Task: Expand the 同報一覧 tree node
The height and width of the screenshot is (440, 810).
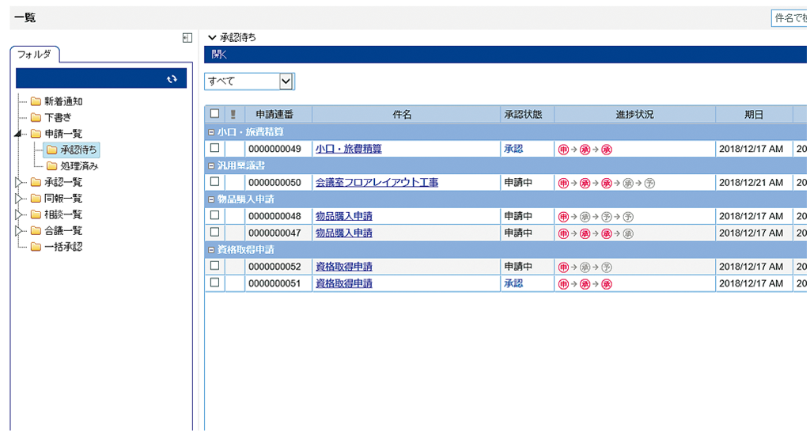Action: (19, 198)
